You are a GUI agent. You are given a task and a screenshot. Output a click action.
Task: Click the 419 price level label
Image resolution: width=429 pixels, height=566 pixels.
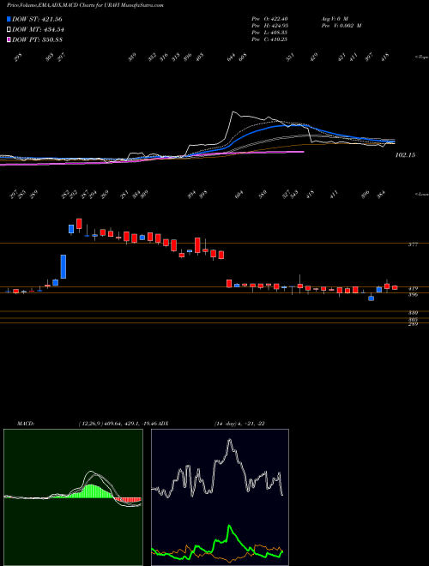click(x=413, y=288)
